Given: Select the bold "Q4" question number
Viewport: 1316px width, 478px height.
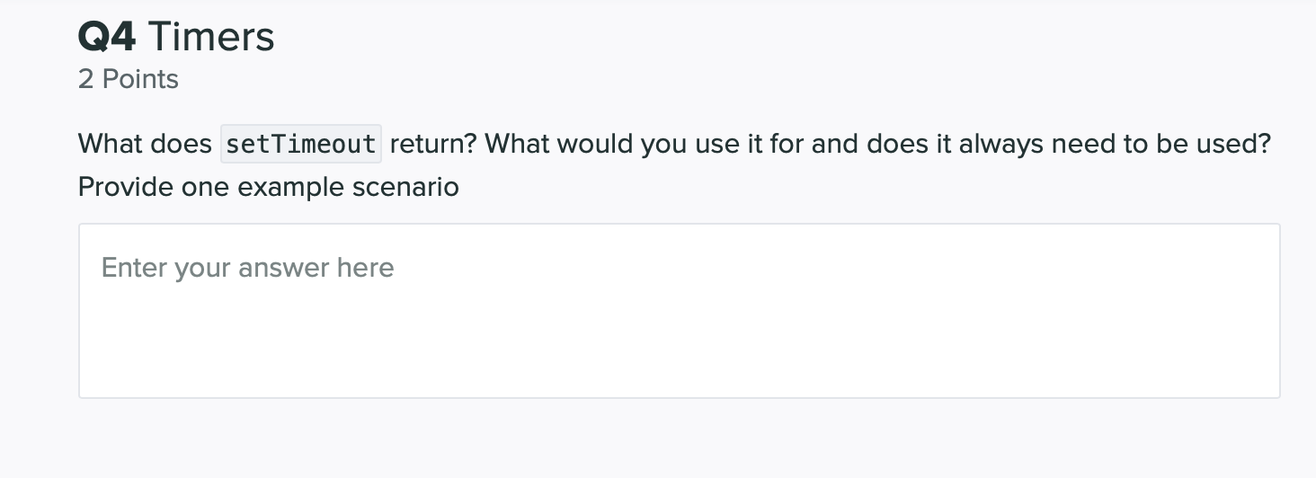Looking at the screenshot, I should 107,37.
